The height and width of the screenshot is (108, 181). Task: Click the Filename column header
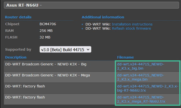point(125,57)
